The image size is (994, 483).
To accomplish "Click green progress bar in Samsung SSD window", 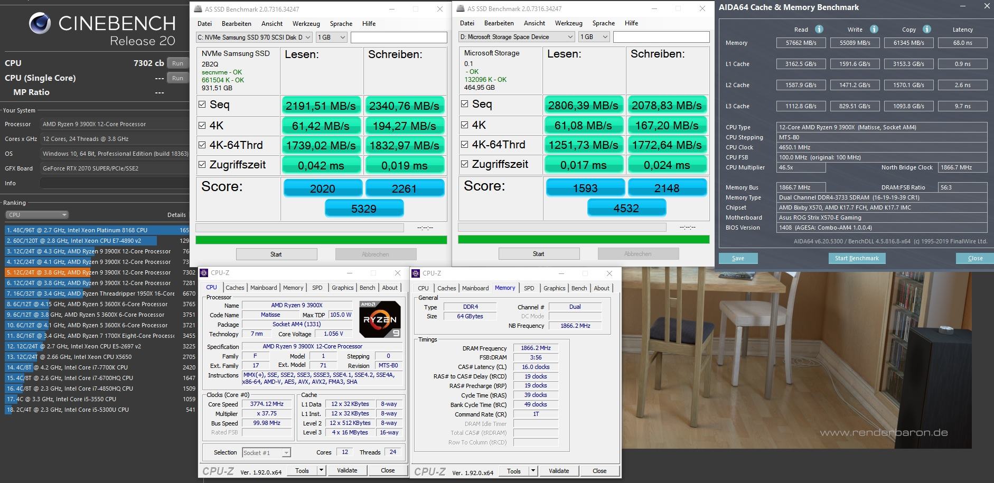I will 321,240.
